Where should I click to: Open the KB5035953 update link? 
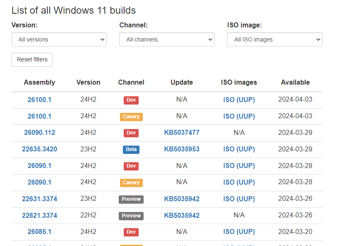click(182, 149)
